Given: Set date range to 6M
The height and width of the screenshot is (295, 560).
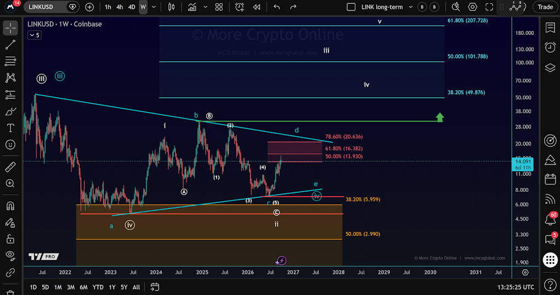Looking at the screenshot, I should 84,287.
